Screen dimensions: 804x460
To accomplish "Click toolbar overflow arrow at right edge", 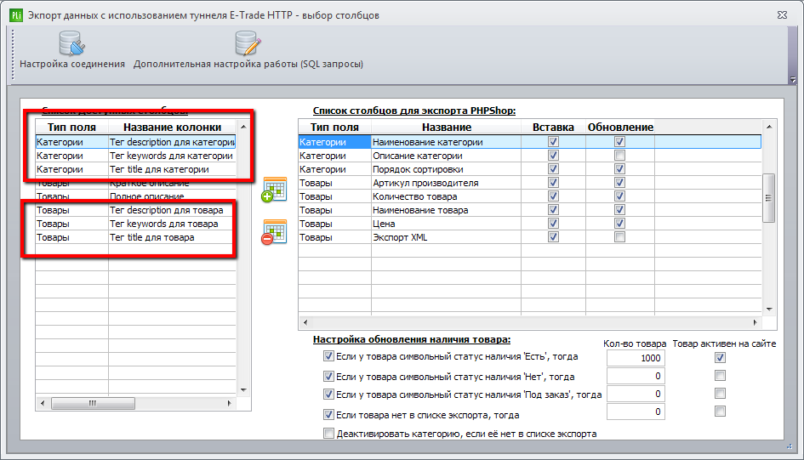I will (x=793, y=80).
